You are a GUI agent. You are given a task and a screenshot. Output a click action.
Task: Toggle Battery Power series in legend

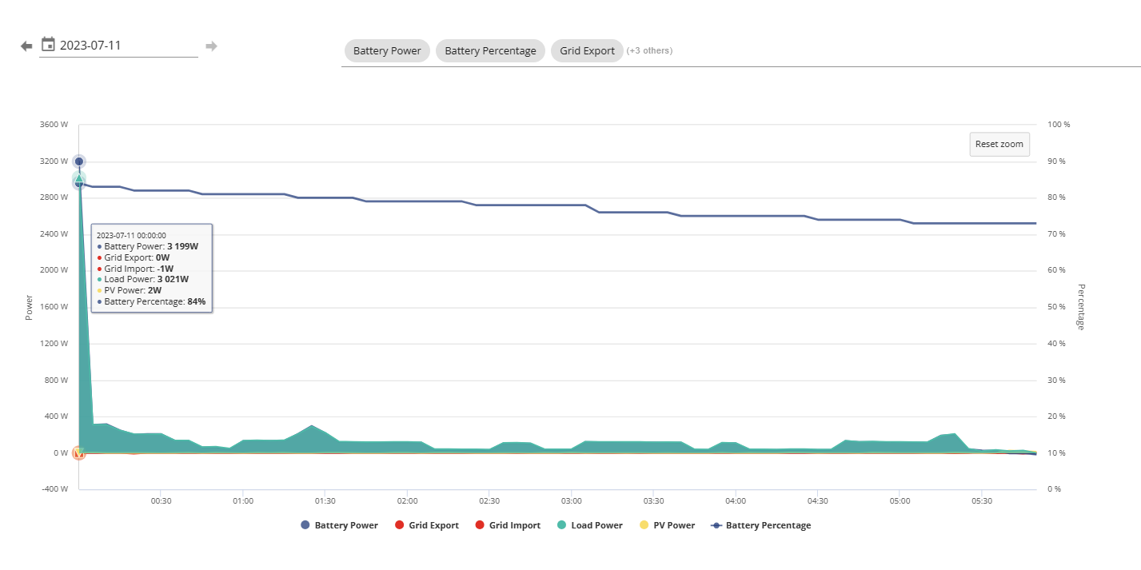point(339,525)
